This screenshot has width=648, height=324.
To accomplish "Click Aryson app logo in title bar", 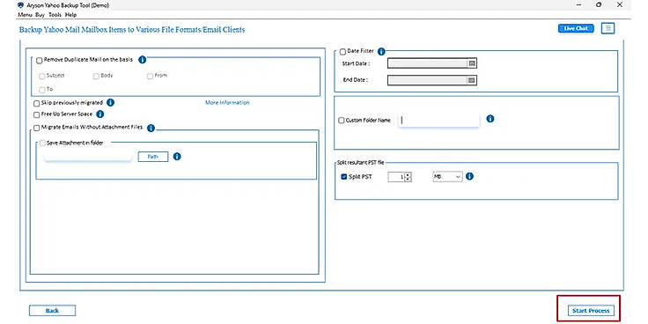I will [21, 5].
